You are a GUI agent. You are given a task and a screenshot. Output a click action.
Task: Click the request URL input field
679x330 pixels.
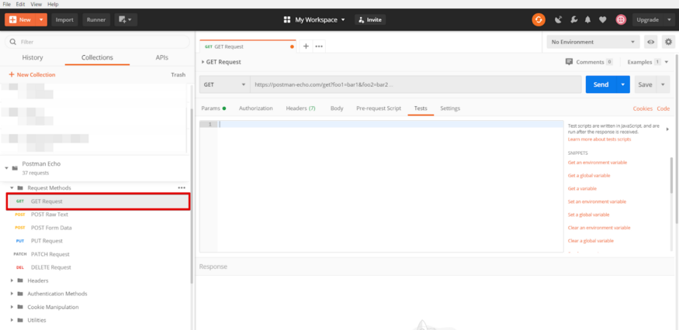[415, 84]
